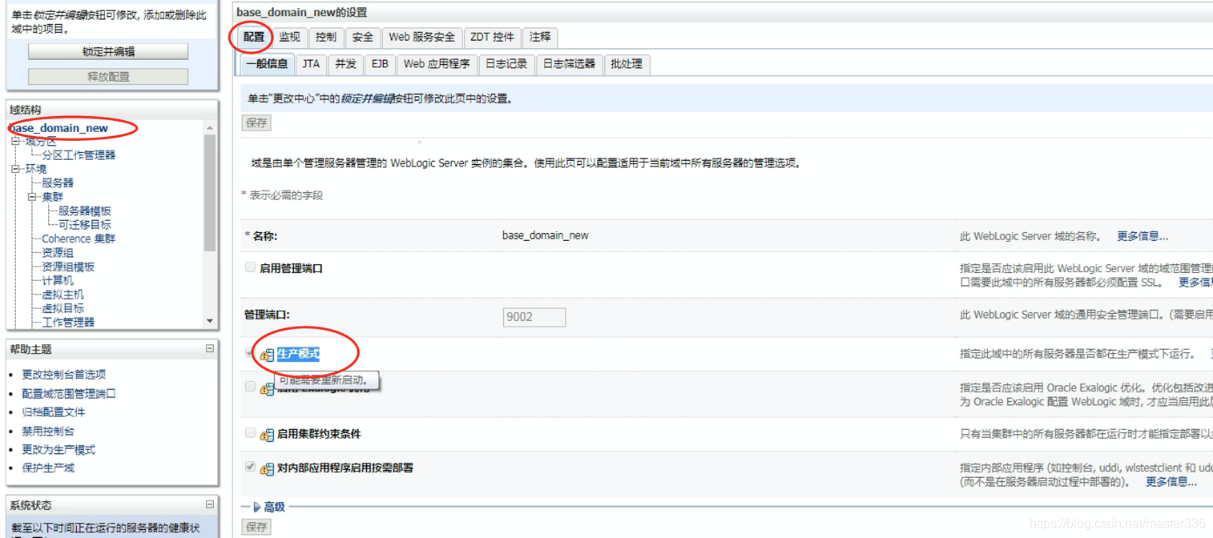1213x538 pixels.
Task: Open the 保护生产域 help link
Action: [48, 468]
